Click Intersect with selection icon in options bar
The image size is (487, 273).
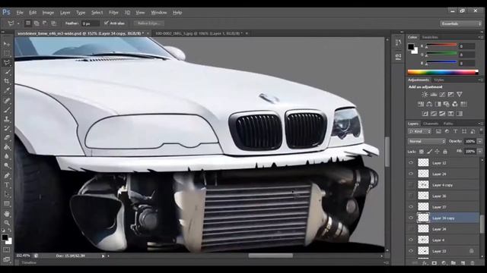[53, 24]
